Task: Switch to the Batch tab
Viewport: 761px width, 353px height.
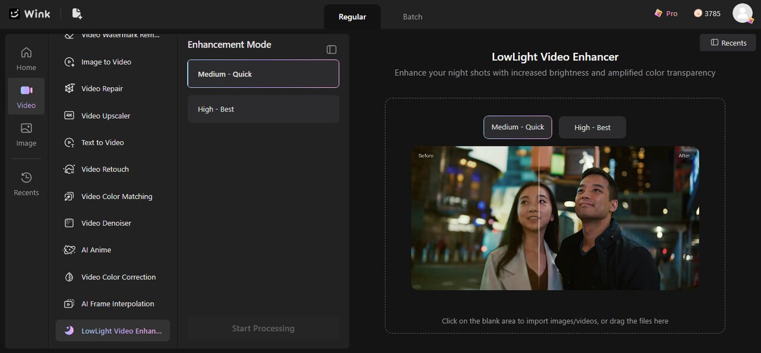Action: click(x=413, y=17)
